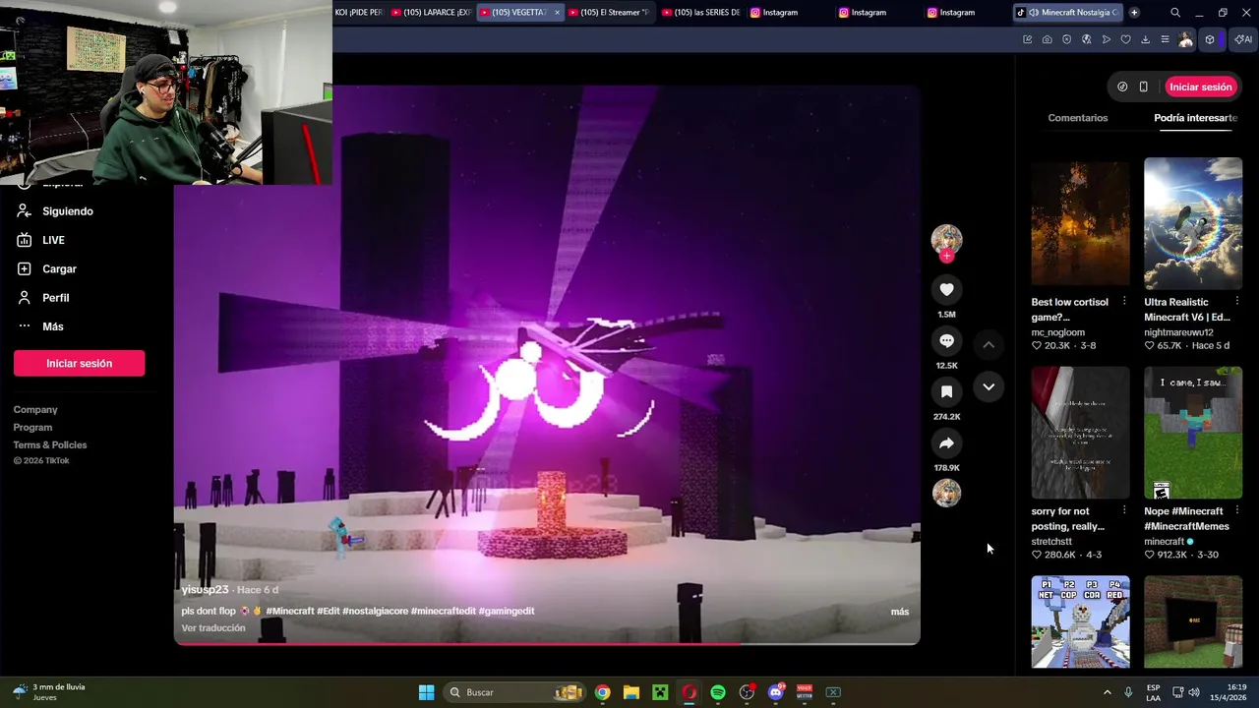Open Discord from the Windows taskbar
Image resolution: width=1259 pixels, height=708 pixels.
[x=776, y=692]
